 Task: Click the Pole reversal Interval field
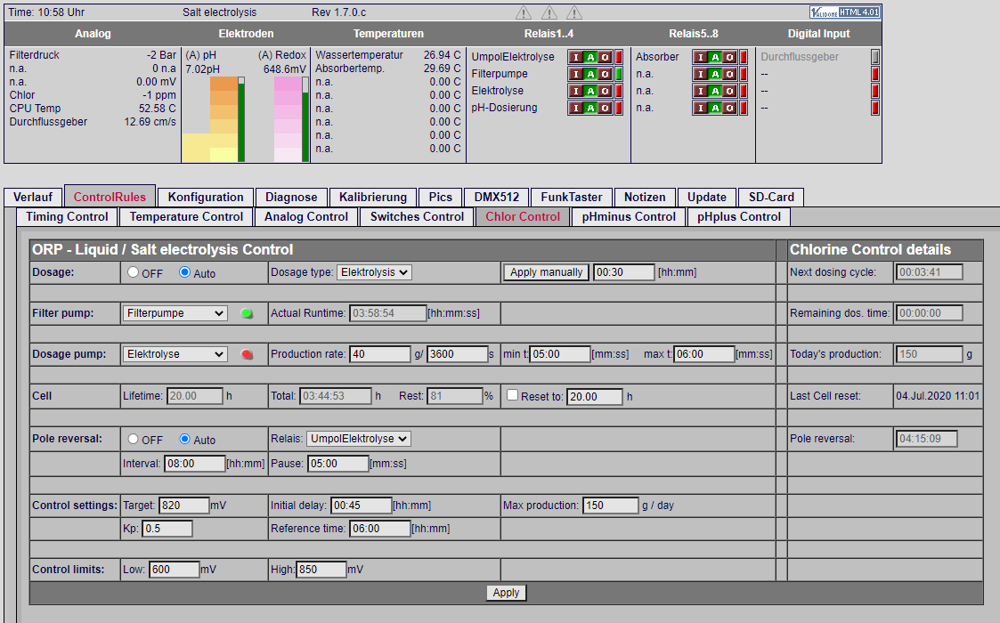click(x=194, y=464)
